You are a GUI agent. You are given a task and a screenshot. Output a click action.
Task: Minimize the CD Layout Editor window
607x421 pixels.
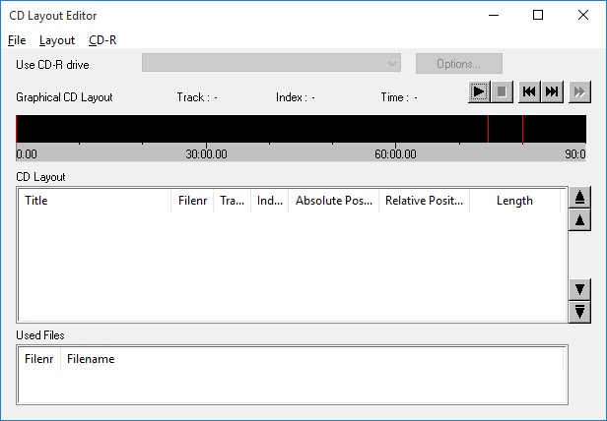pyautogui.click(x=494, y=16)
